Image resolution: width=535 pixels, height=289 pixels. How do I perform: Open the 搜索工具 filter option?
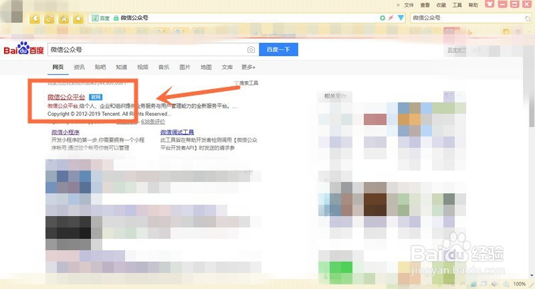click(x=246, y=83)
